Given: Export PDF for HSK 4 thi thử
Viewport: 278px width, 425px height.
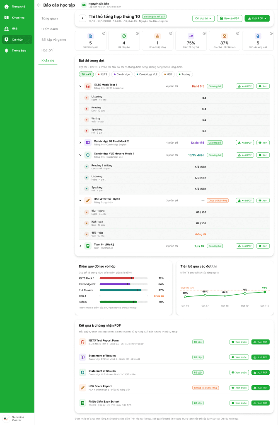Looking at the screenshot, I should [x=245, y=200].
